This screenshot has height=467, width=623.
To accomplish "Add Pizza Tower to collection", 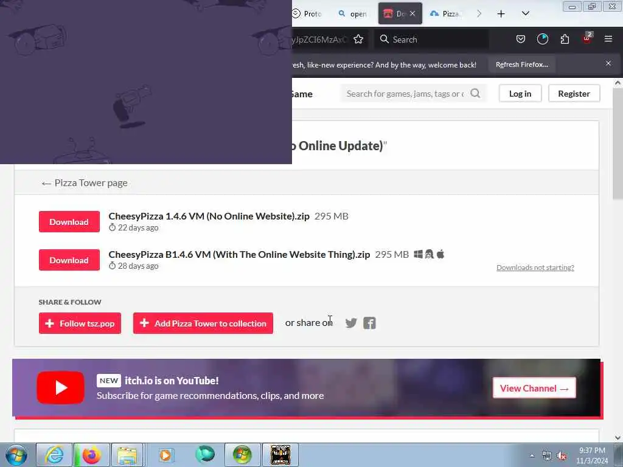I will pos(203,323).
